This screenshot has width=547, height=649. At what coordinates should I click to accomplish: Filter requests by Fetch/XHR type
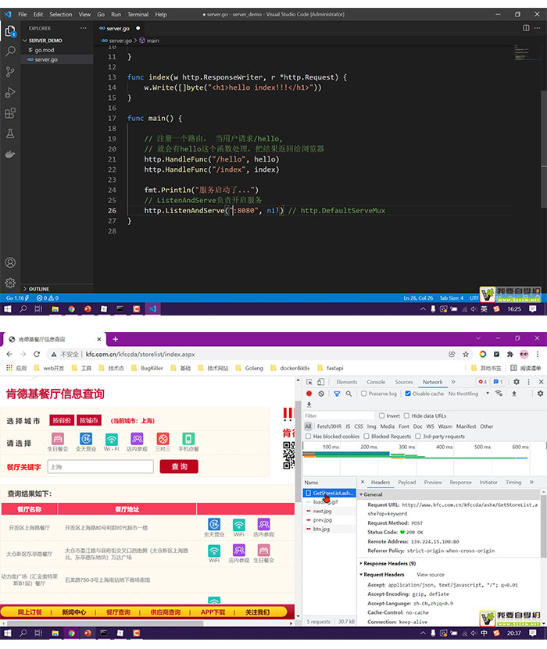pyautogui.click(x=329, y=426)
